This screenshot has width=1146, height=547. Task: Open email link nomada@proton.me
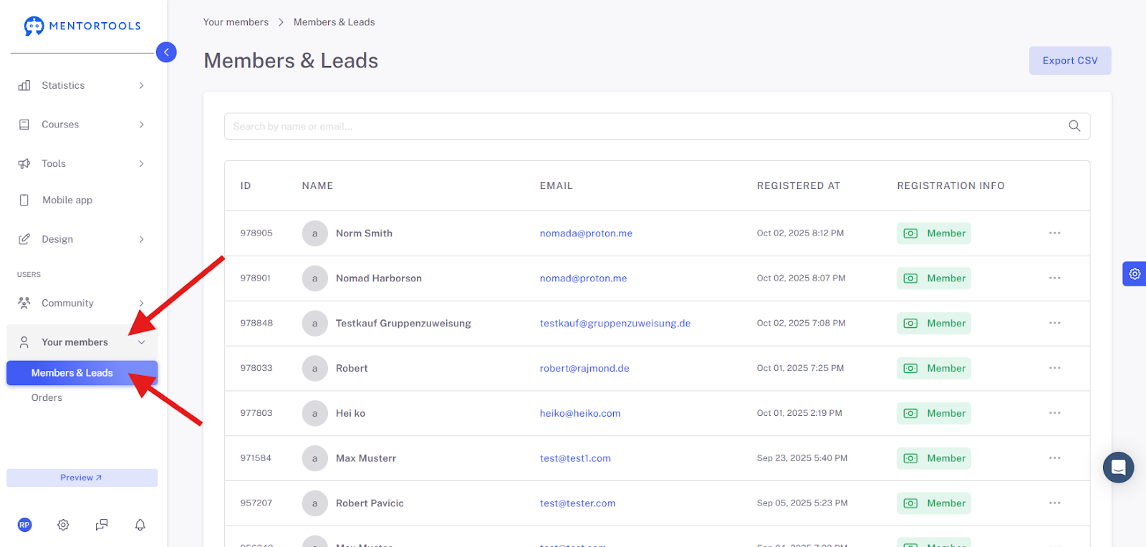pos(586,233)
